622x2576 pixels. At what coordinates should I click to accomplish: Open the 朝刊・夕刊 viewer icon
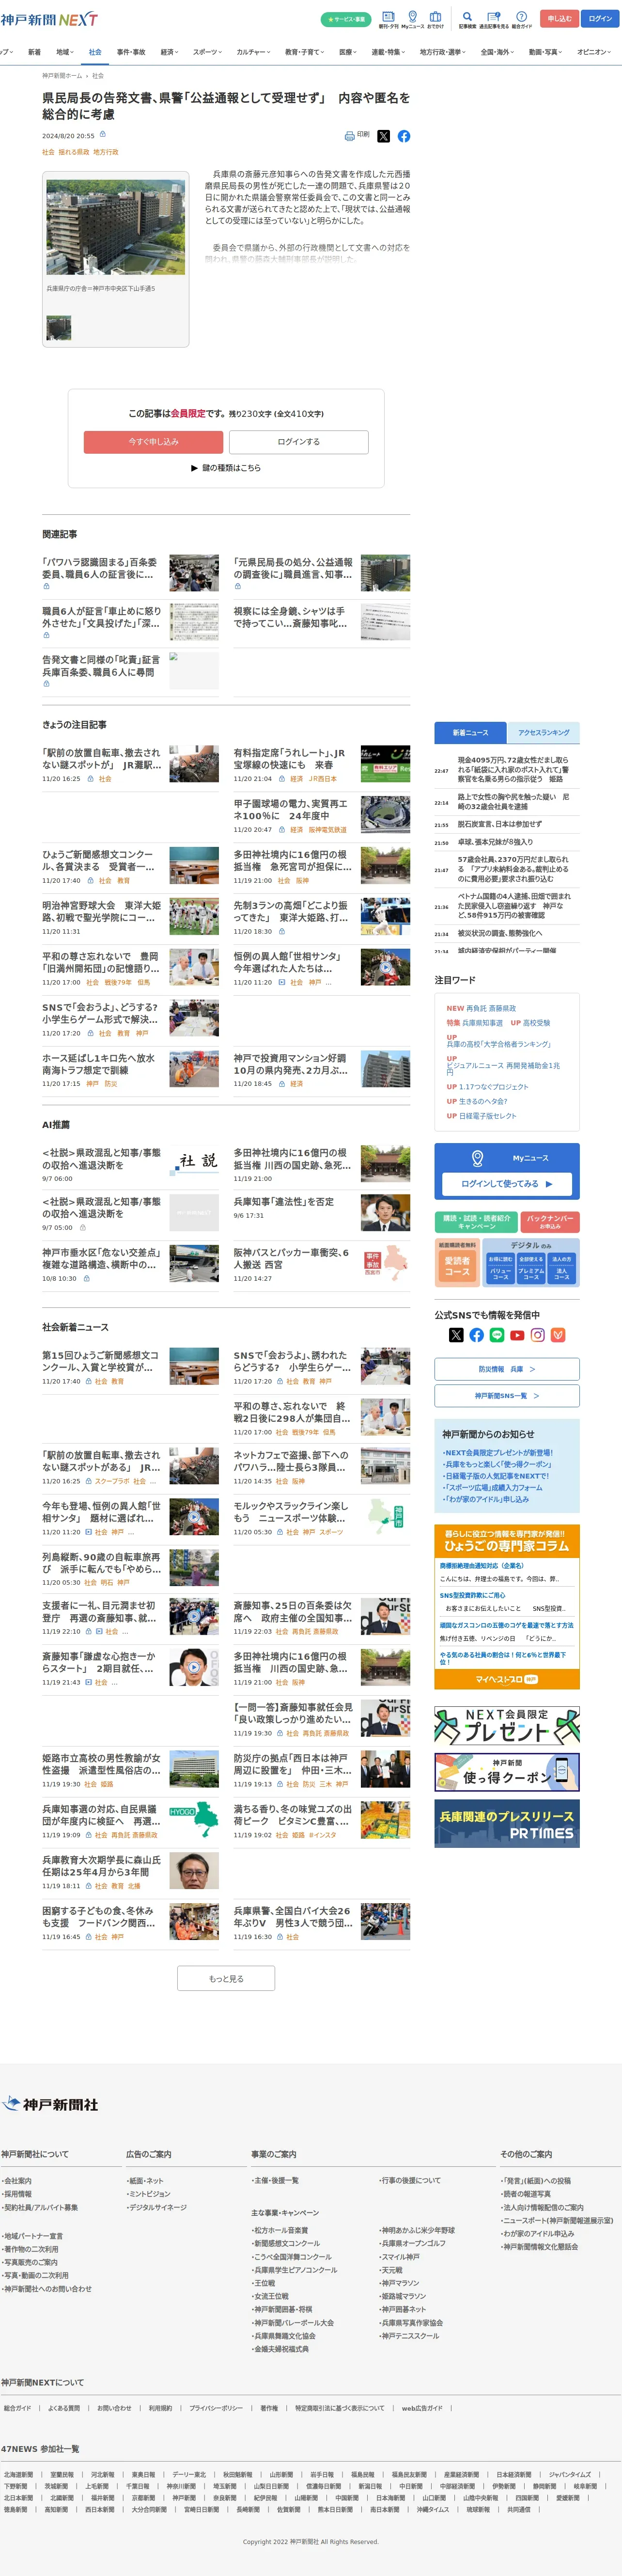(388, 19)
